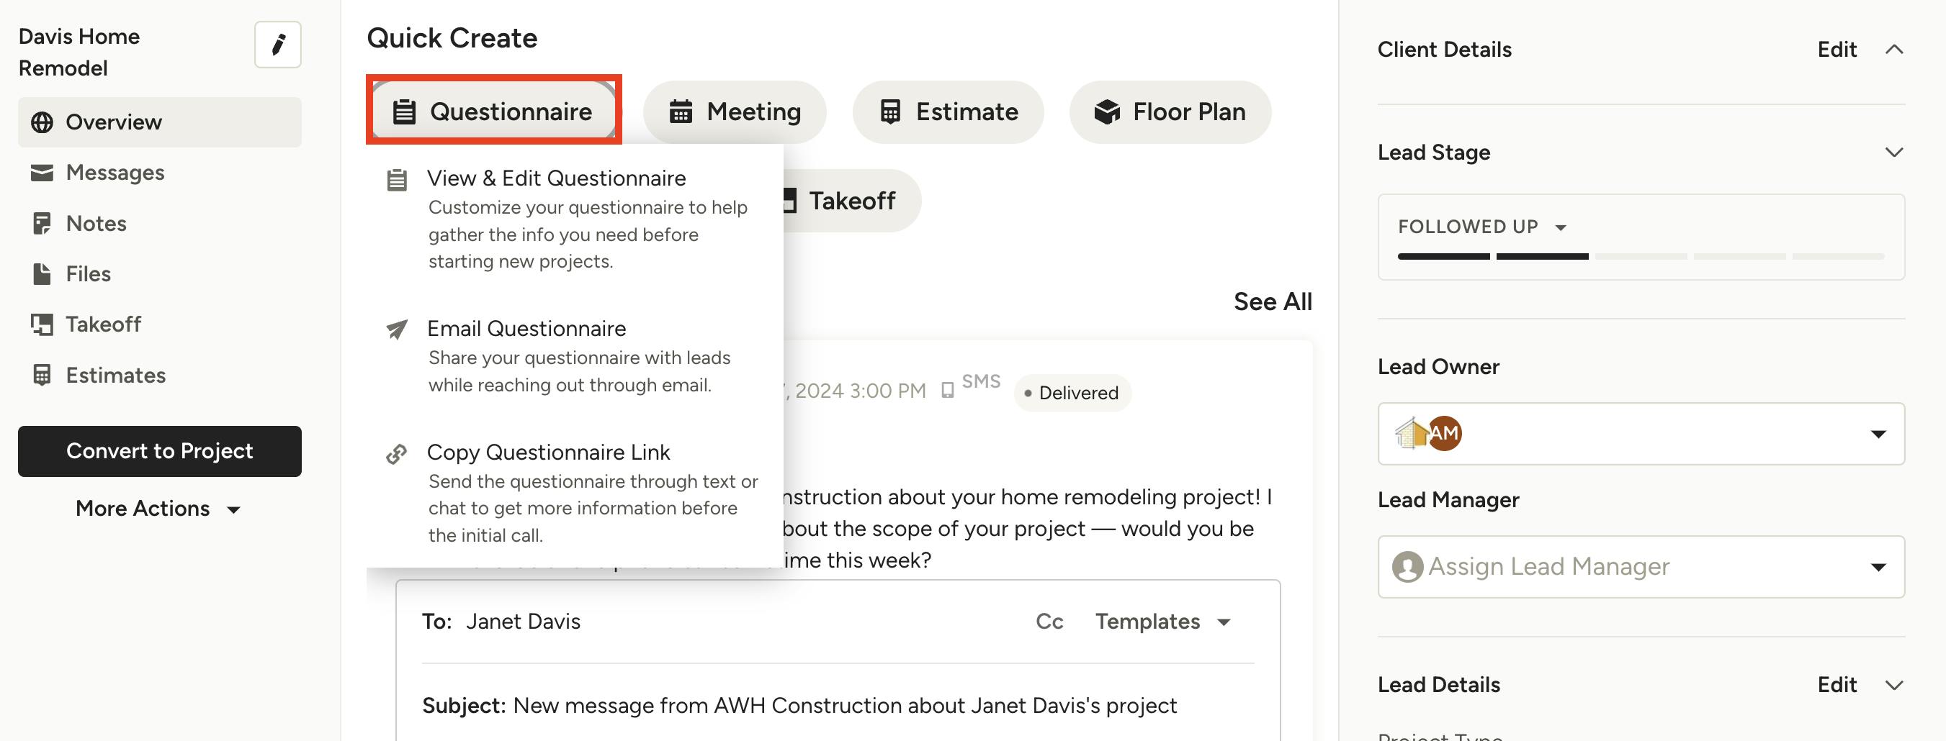
Task: Click the second segment of the lead progress bar
Action: (x=1541, y=257)
